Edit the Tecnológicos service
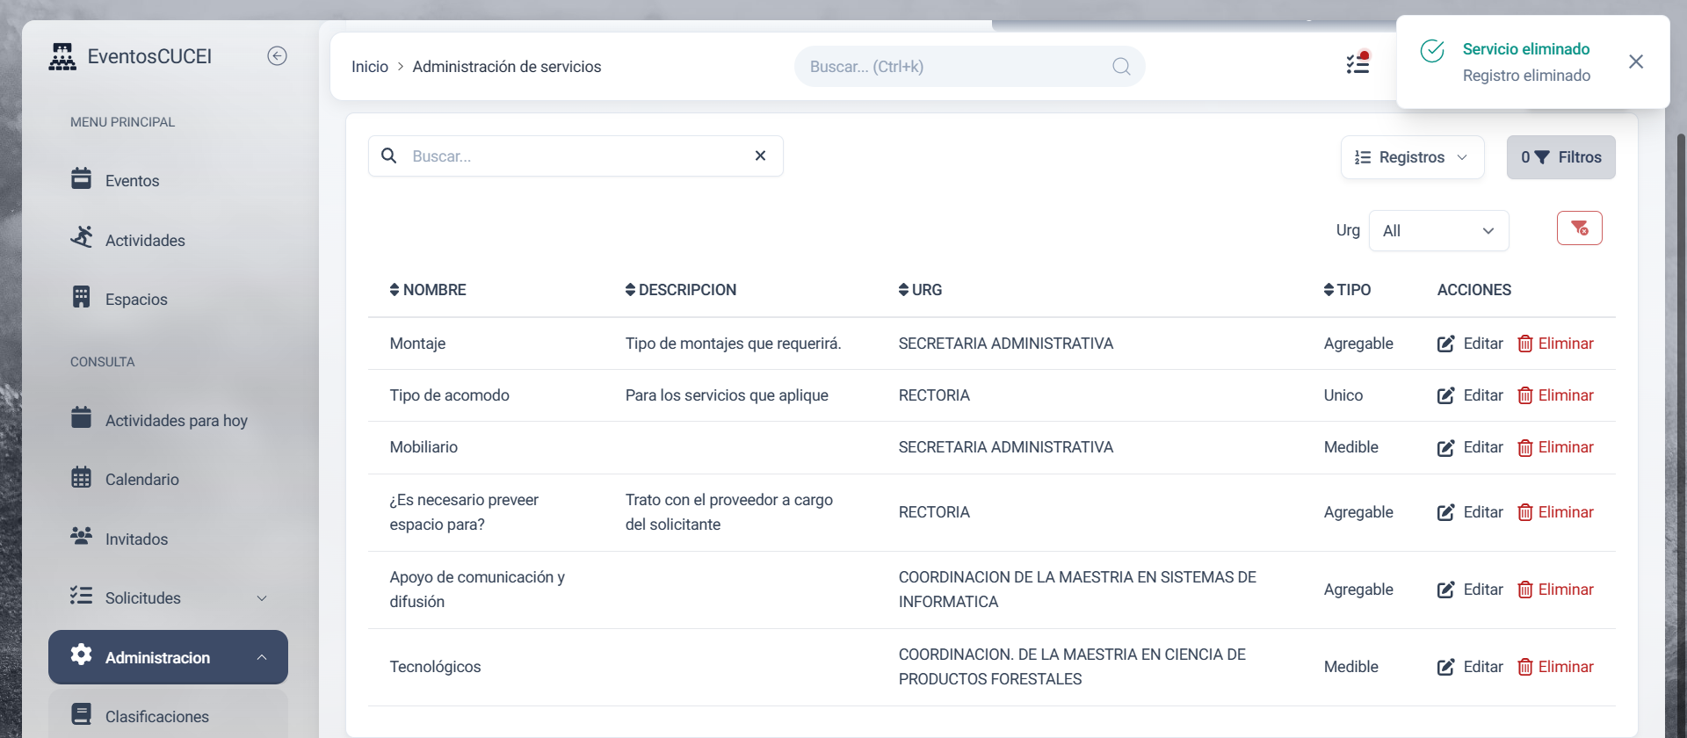The height and width of the screenshot is (738, 1687). 1470,667
